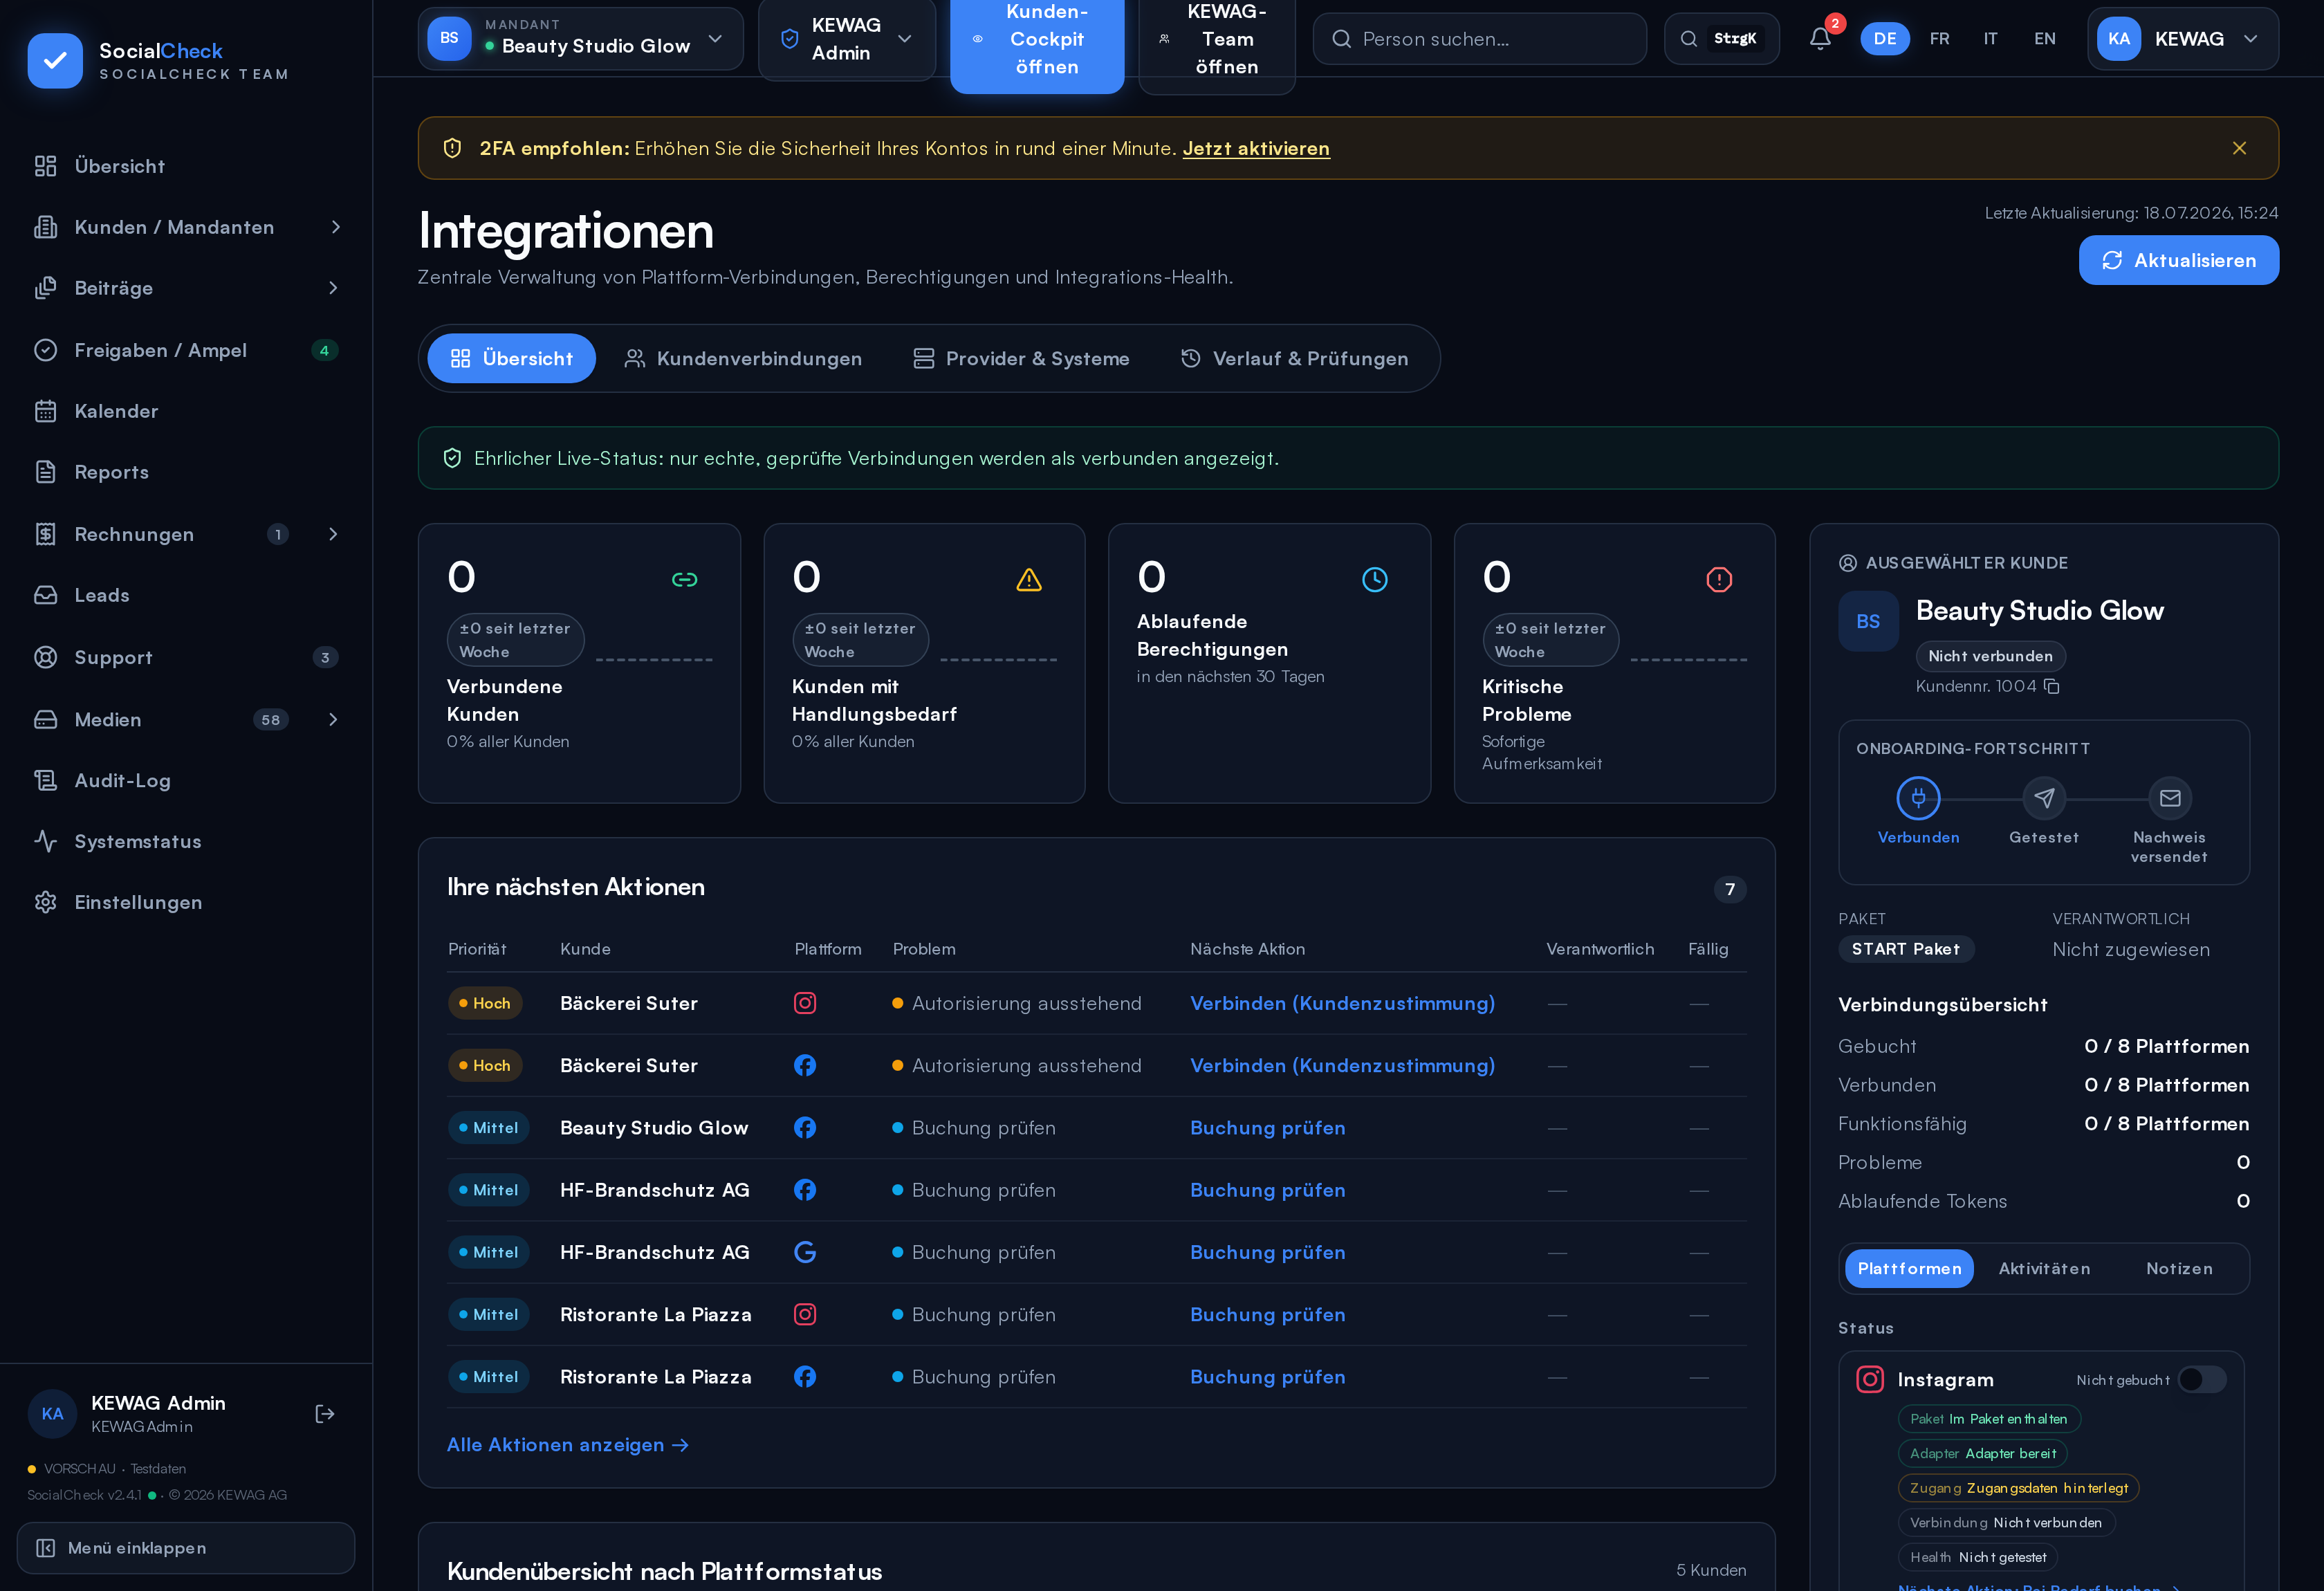Screen dimensions: 2324x1591
Task: Focus the Person suchen search field
Action: 1479,39
